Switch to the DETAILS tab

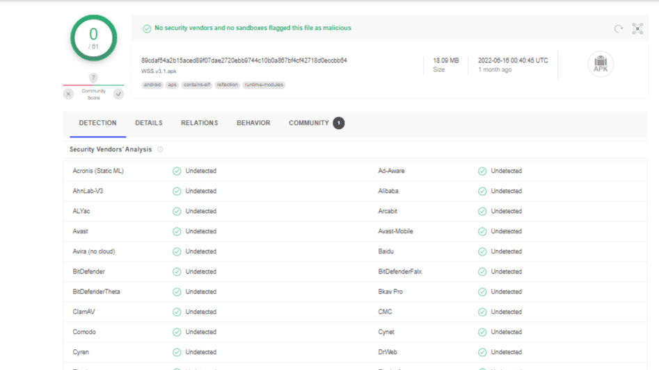click(x=149, y=123)
